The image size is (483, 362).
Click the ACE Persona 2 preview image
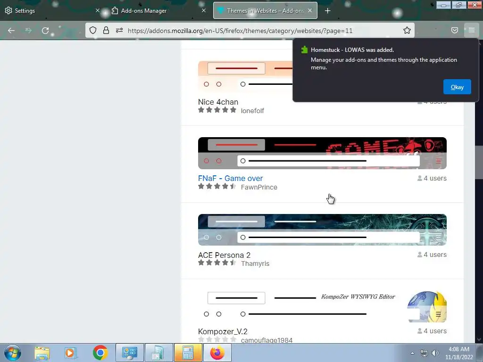pos(322,230)
